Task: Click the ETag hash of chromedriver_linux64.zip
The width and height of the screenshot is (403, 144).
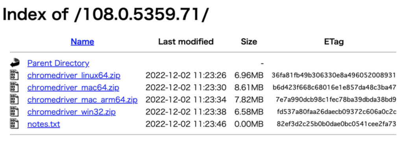Action: (x=334, y=75)
